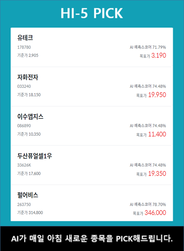Select the stock code 086890

tap(24, 125)
